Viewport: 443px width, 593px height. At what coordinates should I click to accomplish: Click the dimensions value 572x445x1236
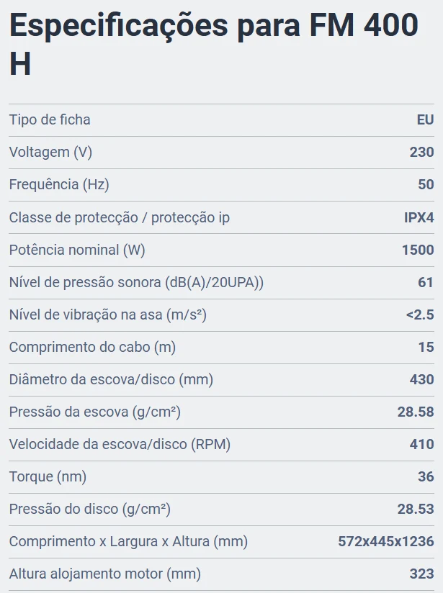(x=386, y=542)
